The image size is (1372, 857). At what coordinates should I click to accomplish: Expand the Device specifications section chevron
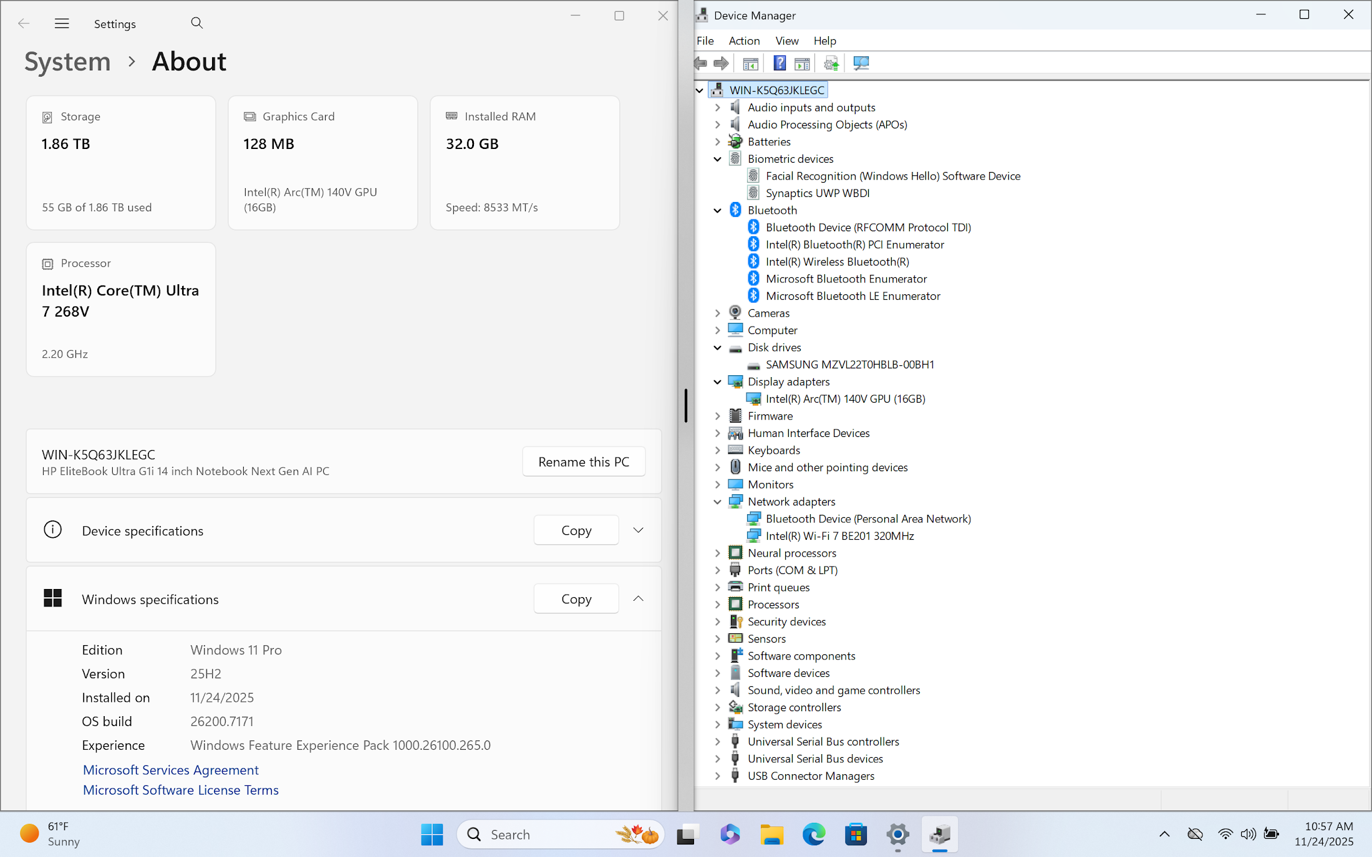coord(638,530)
